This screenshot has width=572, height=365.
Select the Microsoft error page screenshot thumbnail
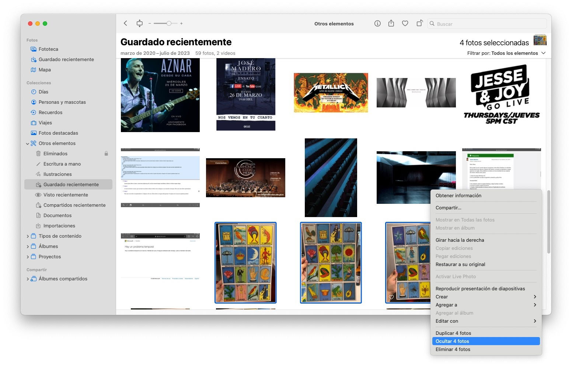click(x=160, y=257)
